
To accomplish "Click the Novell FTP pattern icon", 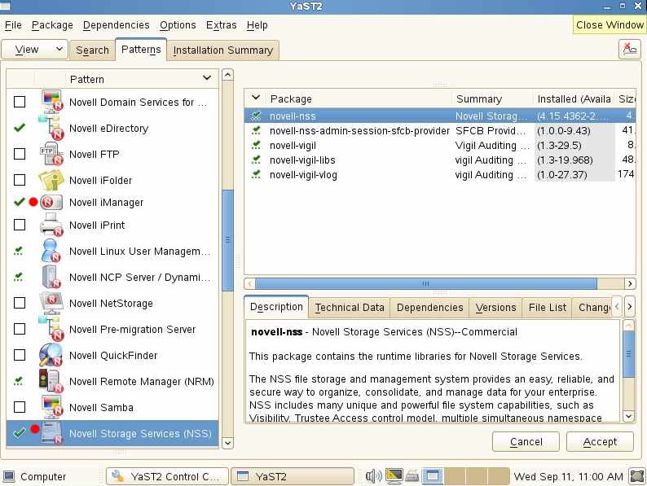I will coord(52,154).
